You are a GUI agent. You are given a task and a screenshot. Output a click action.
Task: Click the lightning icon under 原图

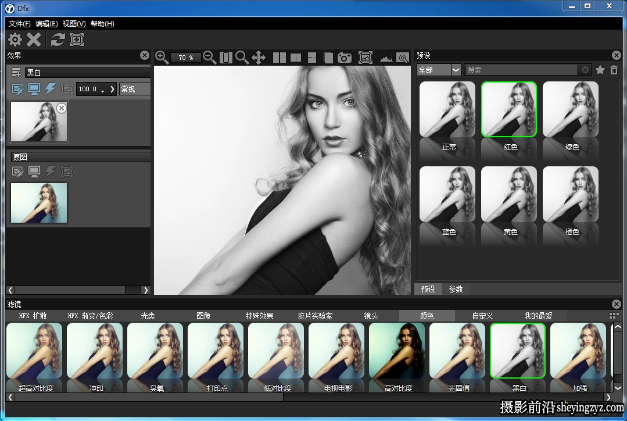pos(51,172)
